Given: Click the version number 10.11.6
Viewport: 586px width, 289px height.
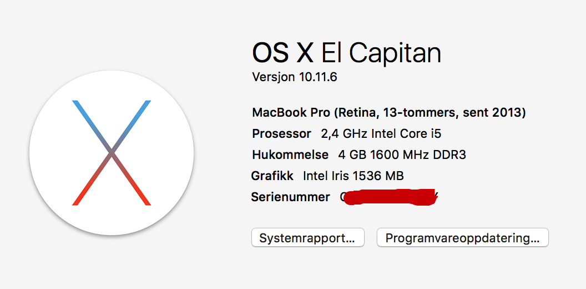Looking at the screenshot, I should point(318,77).
